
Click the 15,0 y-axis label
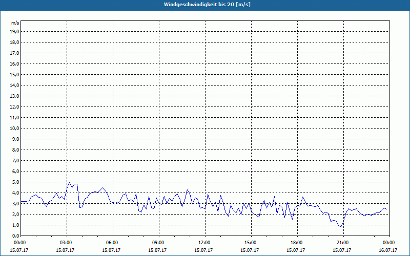coord(14,74)
